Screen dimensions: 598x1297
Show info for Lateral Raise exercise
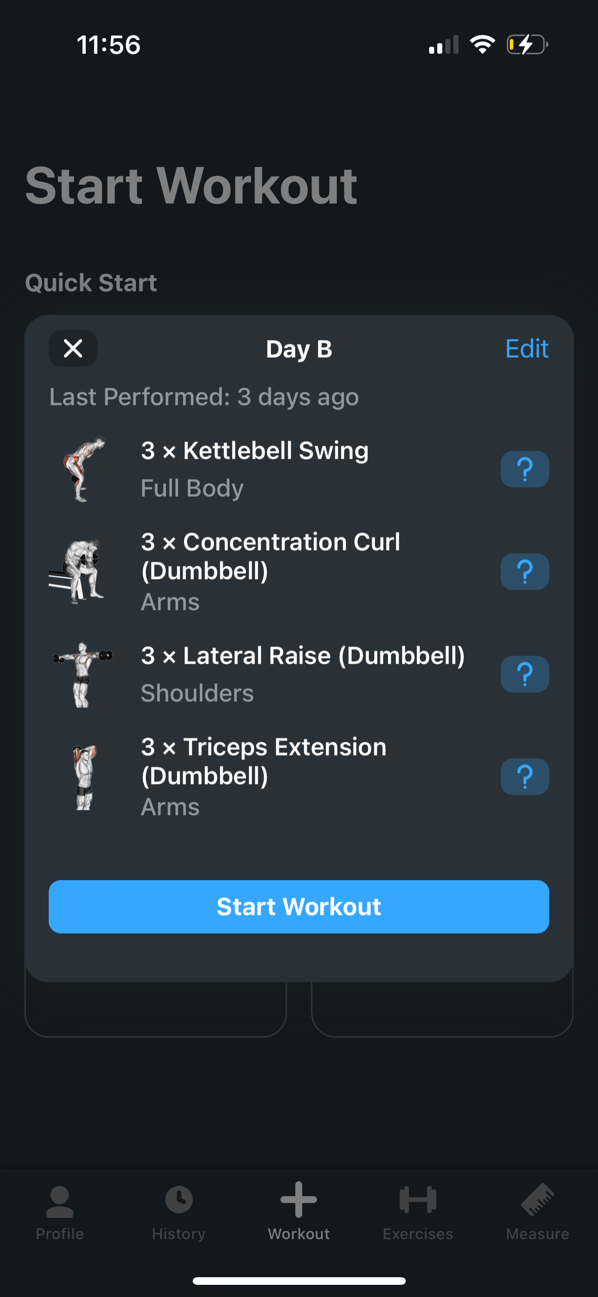click(x=524, y=674)
